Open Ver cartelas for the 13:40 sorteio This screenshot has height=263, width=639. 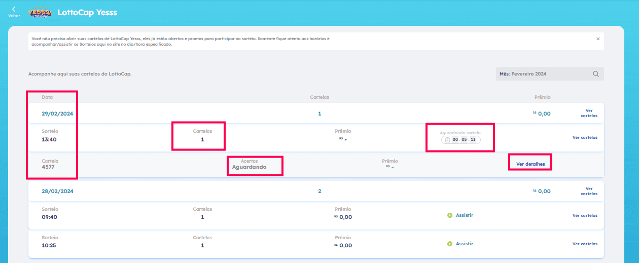(x=585, y=137)
